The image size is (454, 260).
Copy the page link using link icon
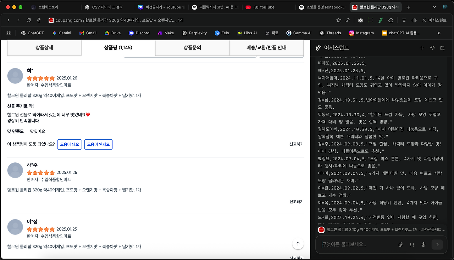347,20
